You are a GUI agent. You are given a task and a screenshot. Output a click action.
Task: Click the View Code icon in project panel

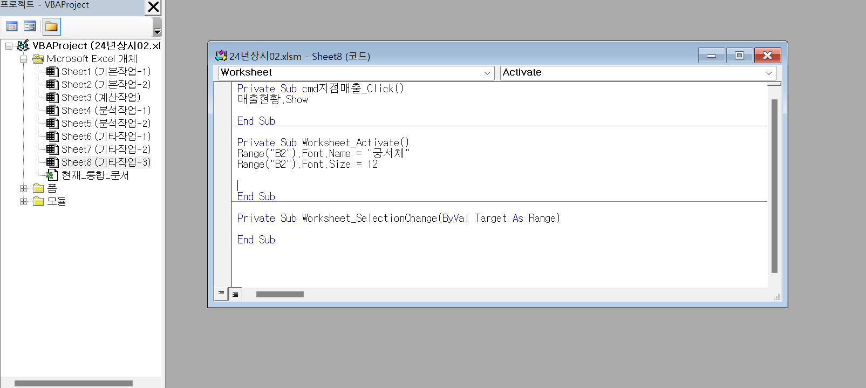click(x=12, y=26)
